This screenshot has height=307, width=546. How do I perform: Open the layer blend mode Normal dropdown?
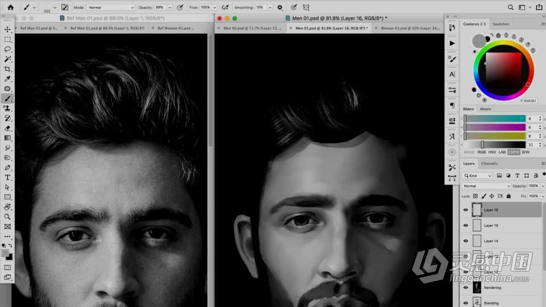point(486,186)
